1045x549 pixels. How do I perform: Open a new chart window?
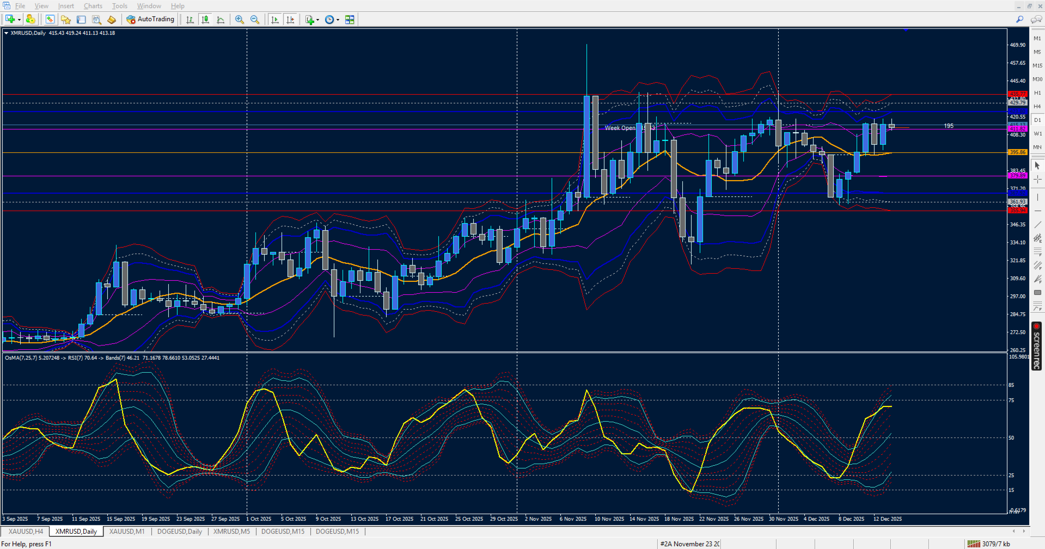(x=9, y=20)
